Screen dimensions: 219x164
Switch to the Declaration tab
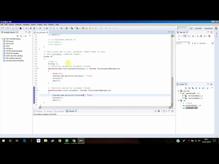[x=59, y=111]
